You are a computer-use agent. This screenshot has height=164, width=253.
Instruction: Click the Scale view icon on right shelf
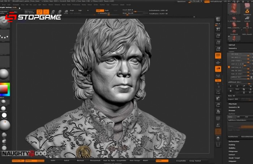pyautogui.click(x=218, y=105)
